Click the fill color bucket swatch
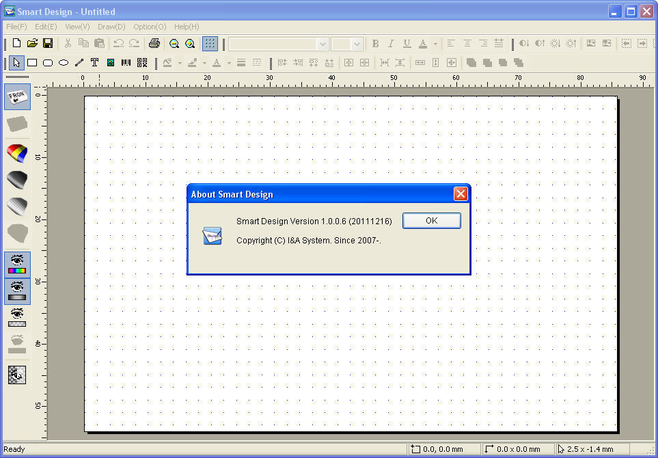 [x=167, y=63]
